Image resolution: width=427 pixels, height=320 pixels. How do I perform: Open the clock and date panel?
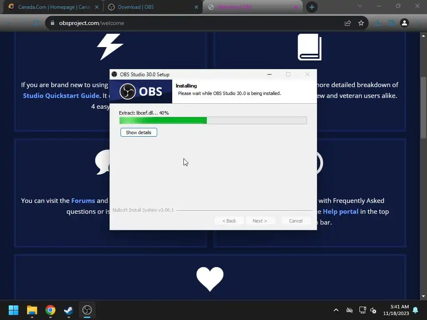pos(396,310)
